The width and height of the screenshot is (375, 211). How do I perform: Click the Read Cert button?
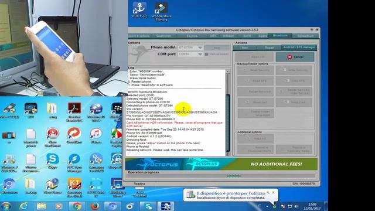[255, 102]
